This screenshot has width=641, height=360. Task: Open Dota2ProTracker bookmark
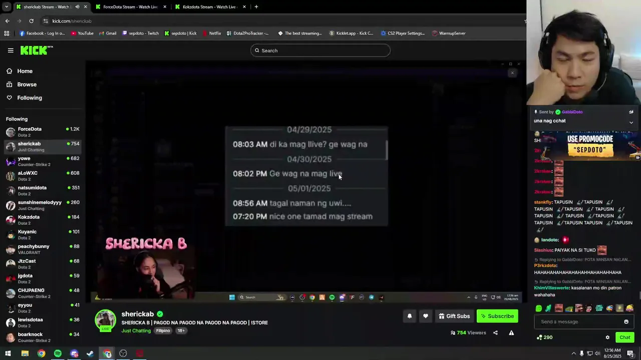247,33
